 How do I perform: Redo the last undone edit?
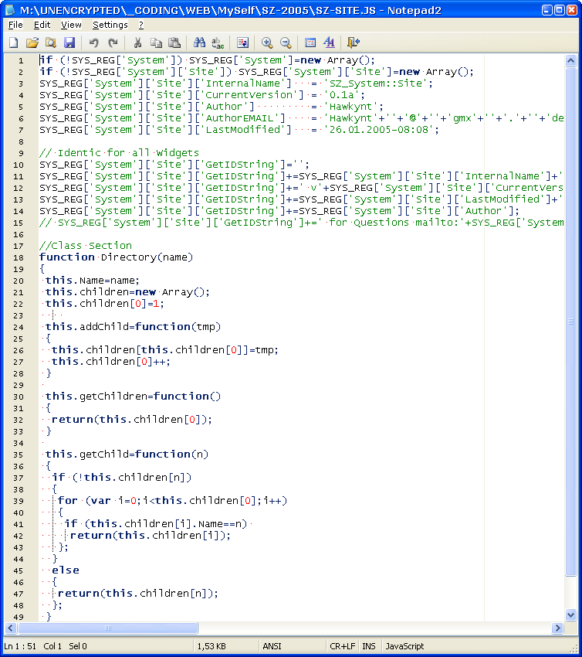click(113, 43)
